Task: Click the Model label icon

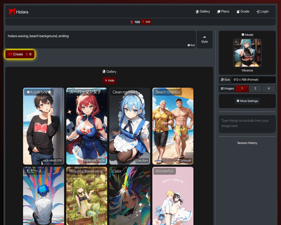Action: tap(243, 35)
